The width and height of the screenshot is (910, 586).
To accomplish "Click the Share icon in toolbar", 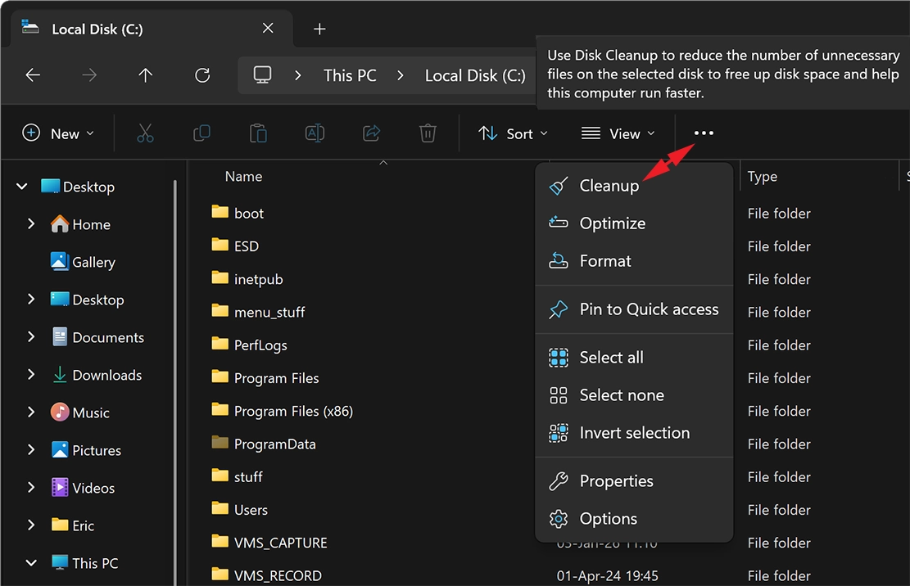I will click(371, 133).
